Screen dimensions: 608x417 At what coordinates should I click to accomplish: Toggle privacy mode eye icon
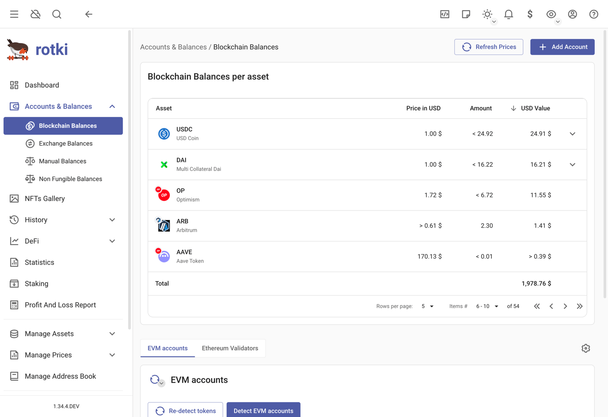[x=551, y=14]
